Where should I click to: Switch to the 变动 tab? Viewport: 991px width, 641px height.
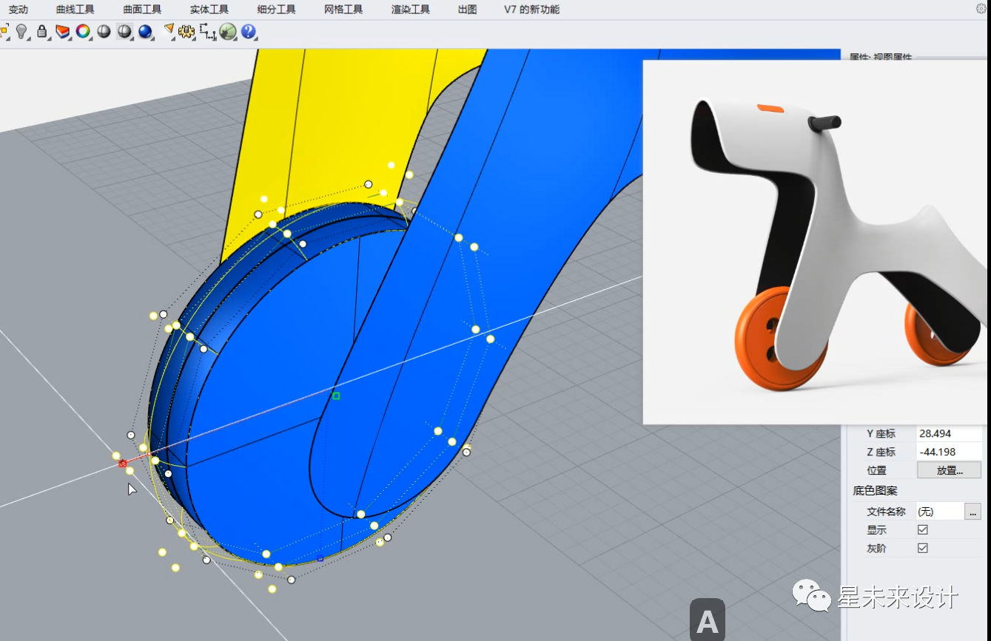(x=18, y=10)
